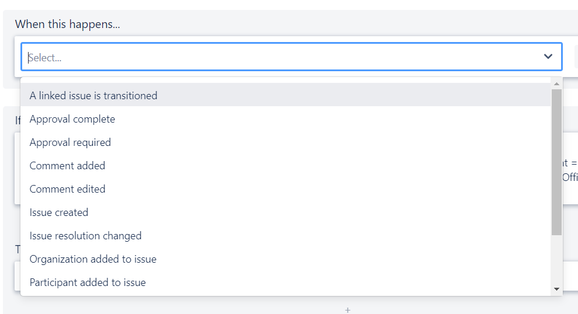Pick 'Issue resolution changed' option
The image size is (578, 314).
click(285, 236)
